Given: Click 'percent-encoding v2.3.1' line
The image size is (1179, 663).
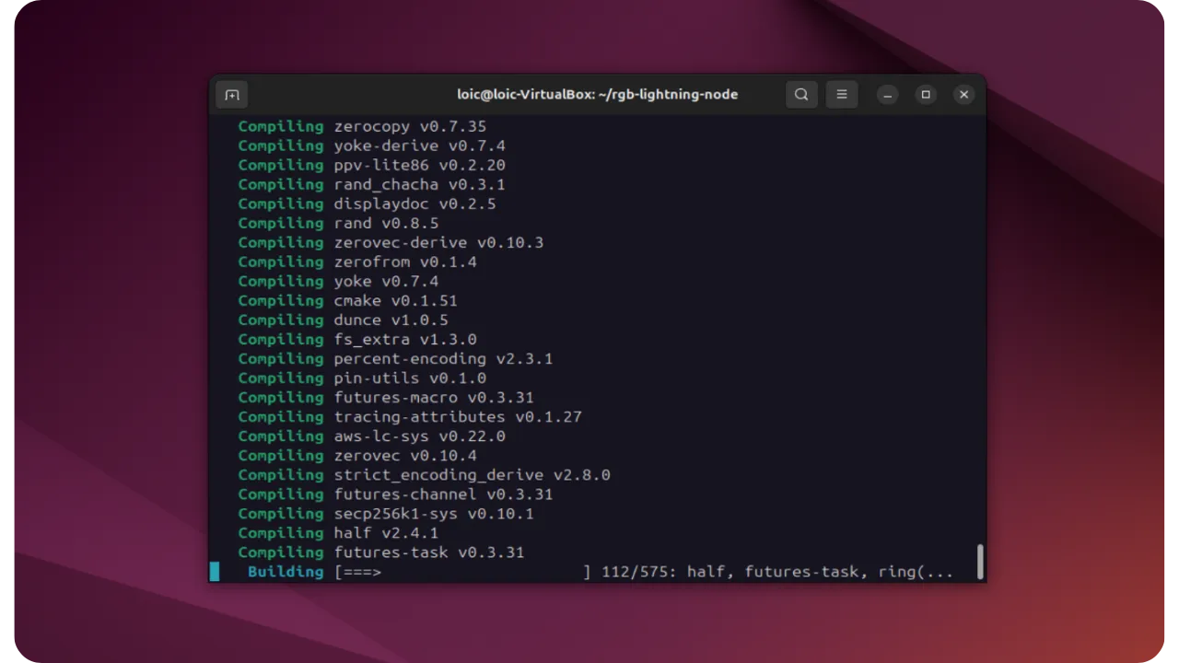Looking at the screenshot, I should click(x=442, y=359).
